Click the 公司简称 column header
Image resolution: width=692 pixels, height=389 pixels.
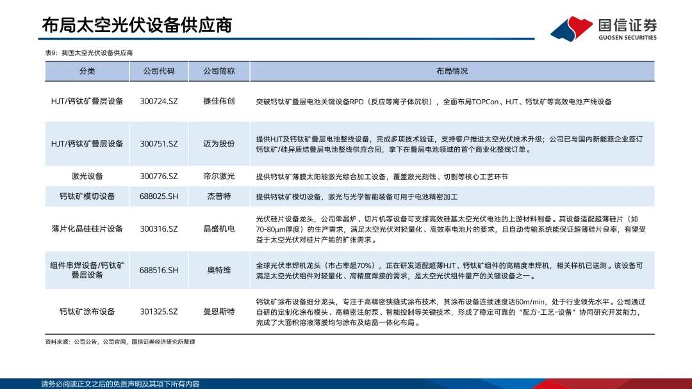219,71
